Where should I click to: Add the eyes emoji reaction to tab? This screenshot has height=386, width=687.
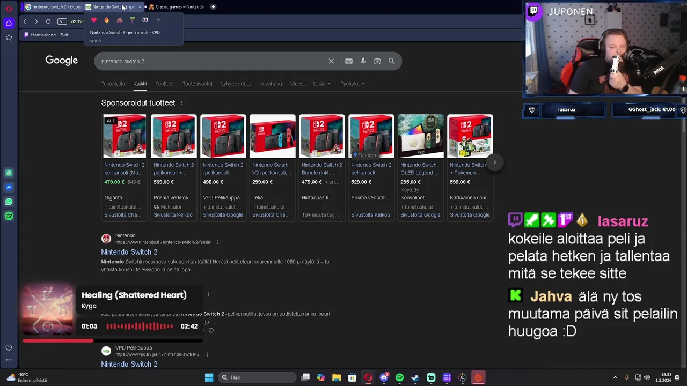(x=145, y=20)
